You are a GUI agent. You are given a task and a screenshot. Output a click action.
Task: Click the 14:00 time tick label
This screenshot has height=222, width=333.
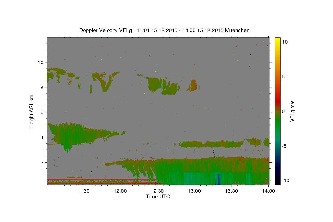tap(268, 191)
